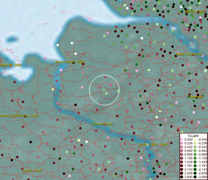This screenshot has width=208, height=180.
Task: Click the legend value "2.639"
Action: [x=188, y=173]
